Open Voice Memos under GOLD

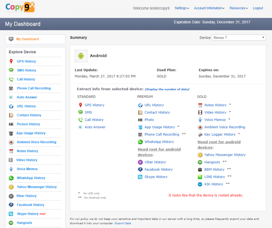[215, 120]
